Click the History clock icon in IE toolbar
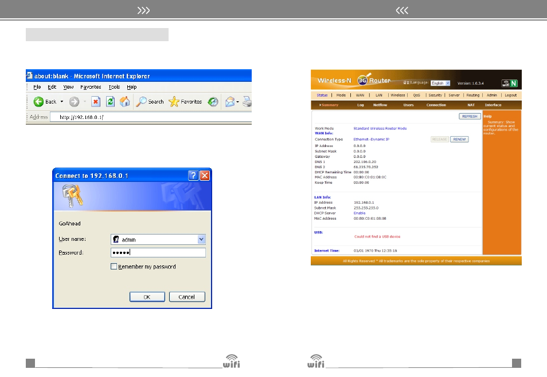This screenshot has width=547, height=377. pos(213,102)
